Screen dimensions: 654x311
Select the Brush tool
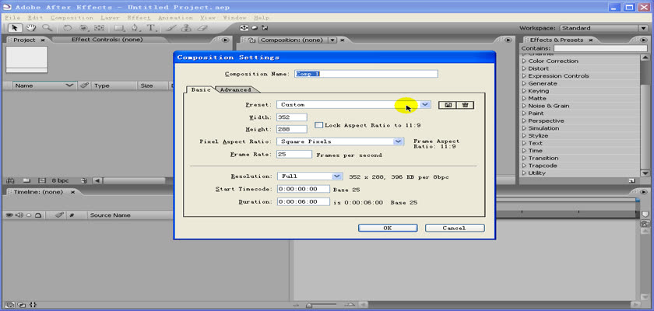pos(171,28)
